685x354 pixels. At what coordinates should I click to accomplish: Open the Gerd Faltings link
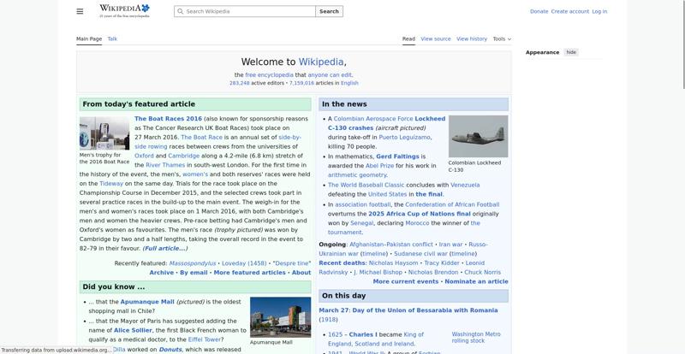click(x=397, y=156)
